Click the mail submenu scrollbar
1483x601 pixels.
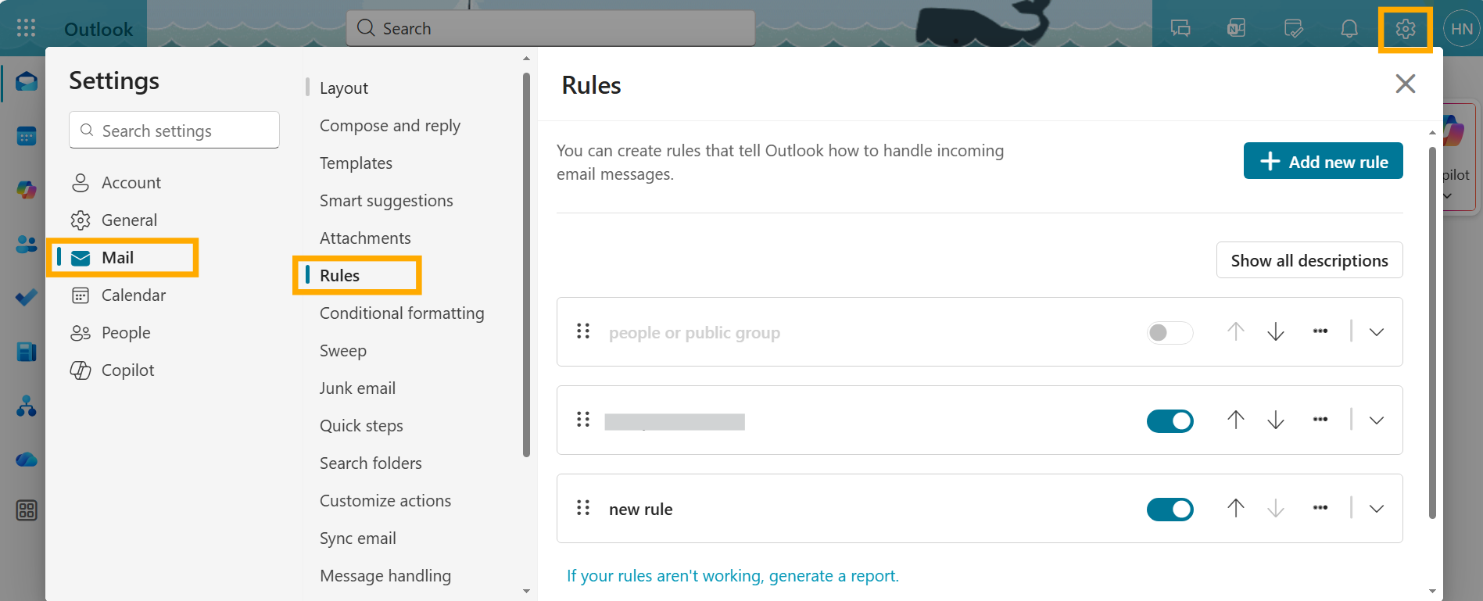[x=526, y=264]
